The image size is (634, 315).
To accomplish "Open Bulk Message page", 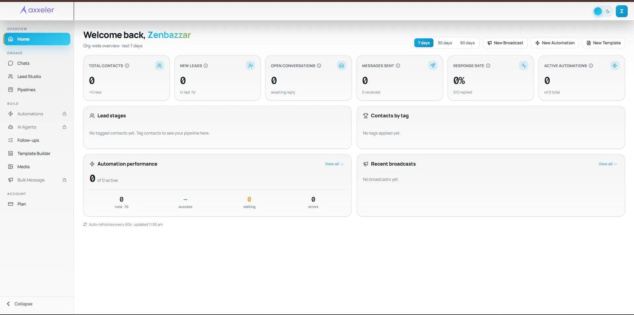I will point(37,180).
